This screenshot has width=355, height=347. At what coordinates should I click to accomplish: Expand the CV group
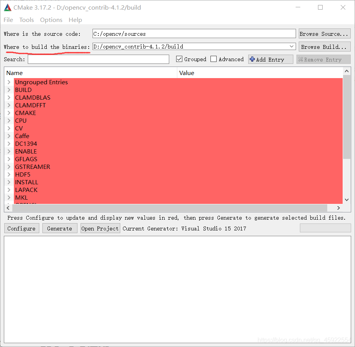pyautogui.click(x=9, y=128)
